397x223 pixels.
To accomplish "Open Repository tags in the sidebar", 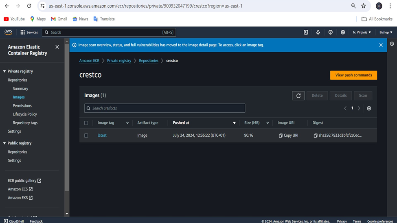I will pyautogui.click(x=25, y=123).
